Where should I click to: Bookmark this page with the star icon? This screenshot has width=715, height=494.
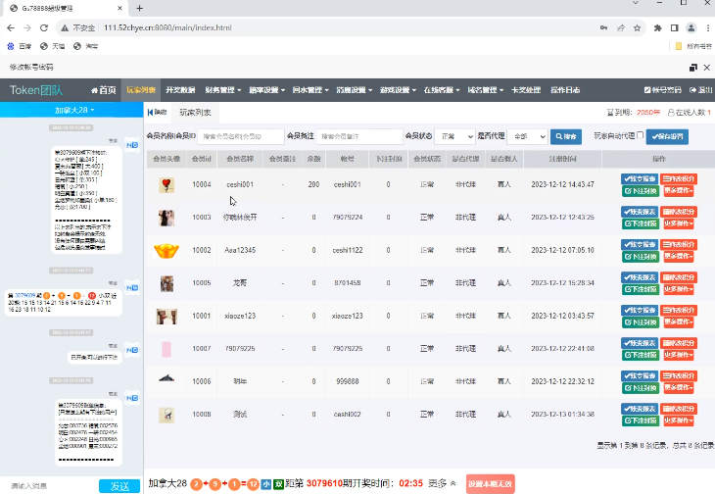(x=640, y=27)
